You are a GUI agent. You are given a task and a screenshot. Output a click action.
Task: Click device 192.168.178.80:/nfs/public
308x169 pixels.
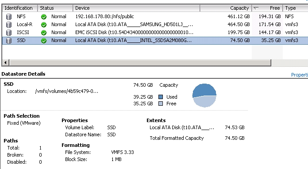click(104, 16)
